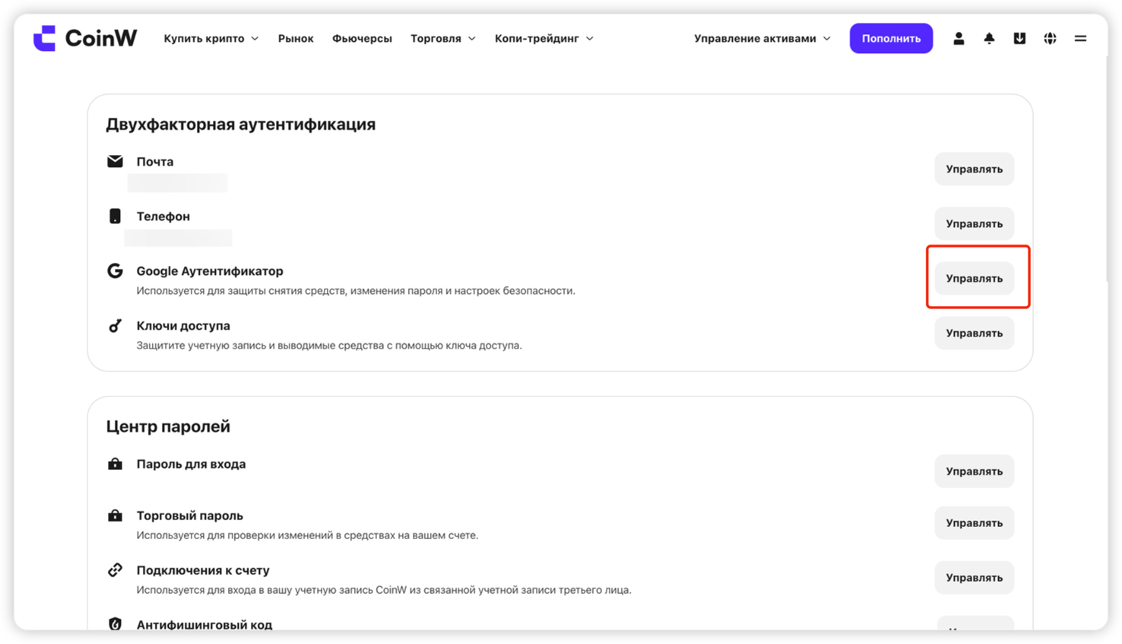1122x644 pixels.
Task: Expand the Купить крипто dropdown
Action: tap(211, 38)
